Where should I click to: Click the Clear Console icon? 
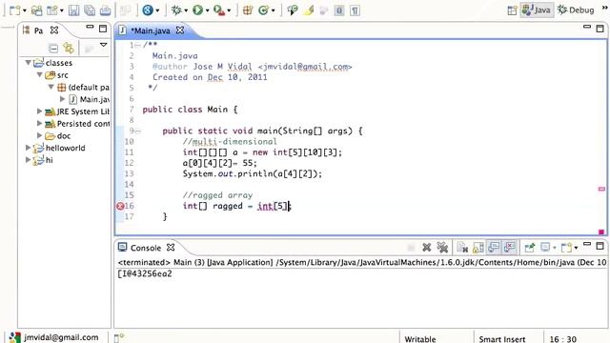(462, 248)
